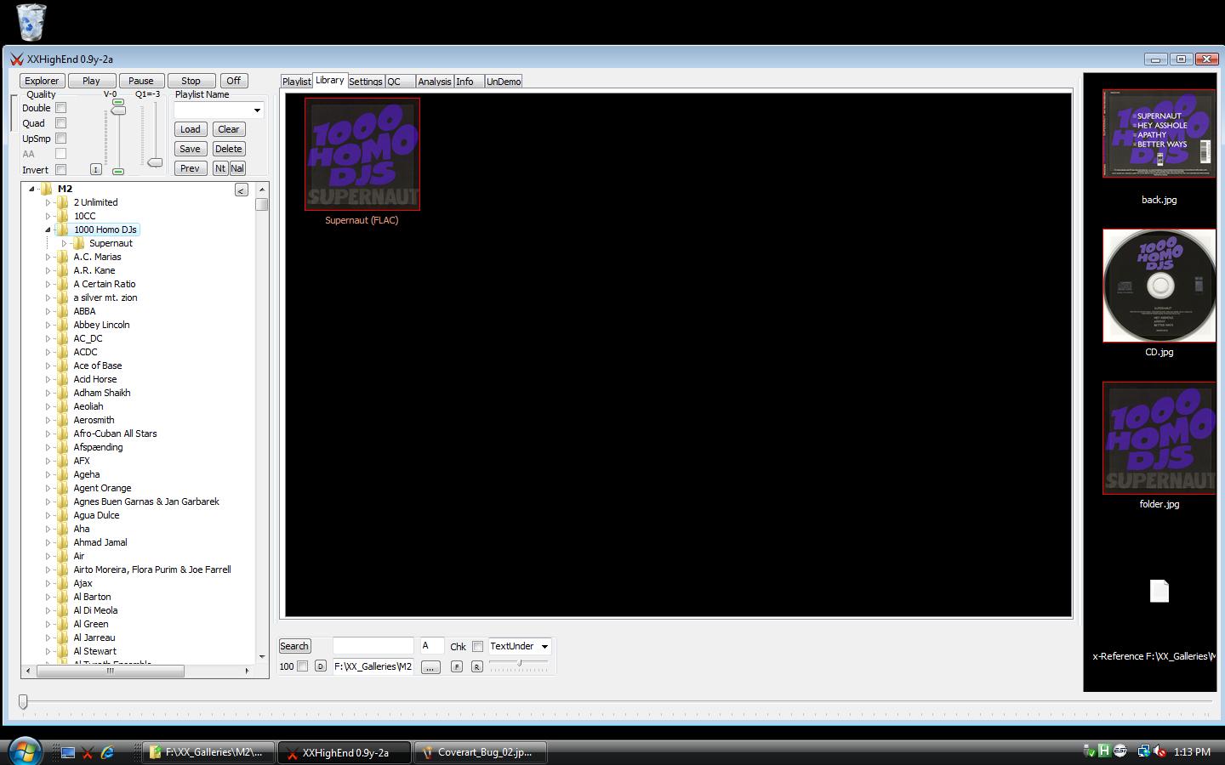This screenshot has width=1225, height=765.
Task: Click the green H tray icon
Action: tap(1103, 751)
